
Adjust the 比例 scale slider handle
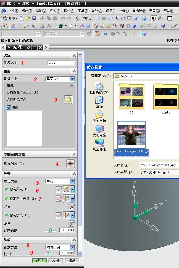pyautogui.click(x=48, y=254)
